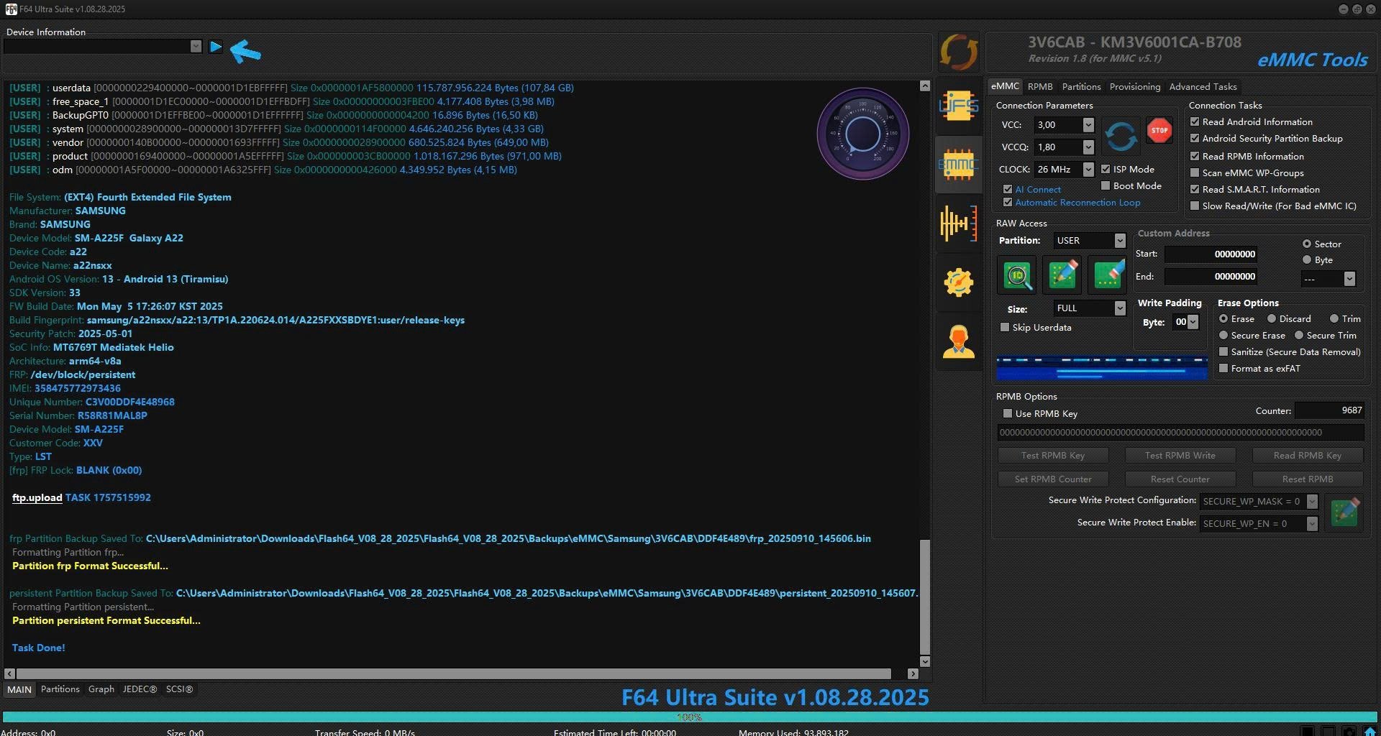Click the Test RPMB Key button

click(1053, 456)
